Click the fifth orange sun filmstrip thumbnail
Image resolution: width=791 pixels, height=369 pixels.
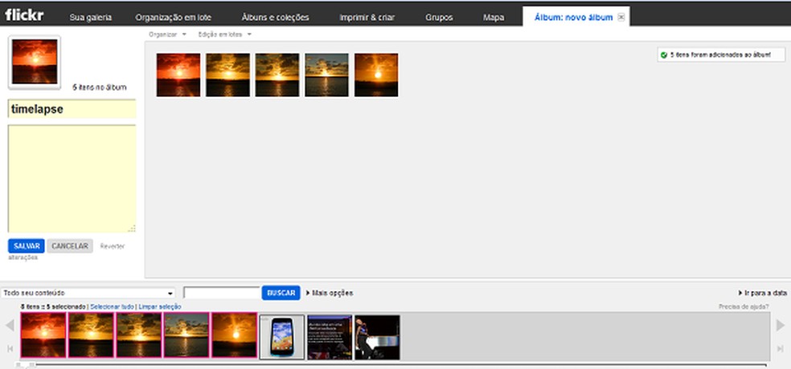[234, 335]
